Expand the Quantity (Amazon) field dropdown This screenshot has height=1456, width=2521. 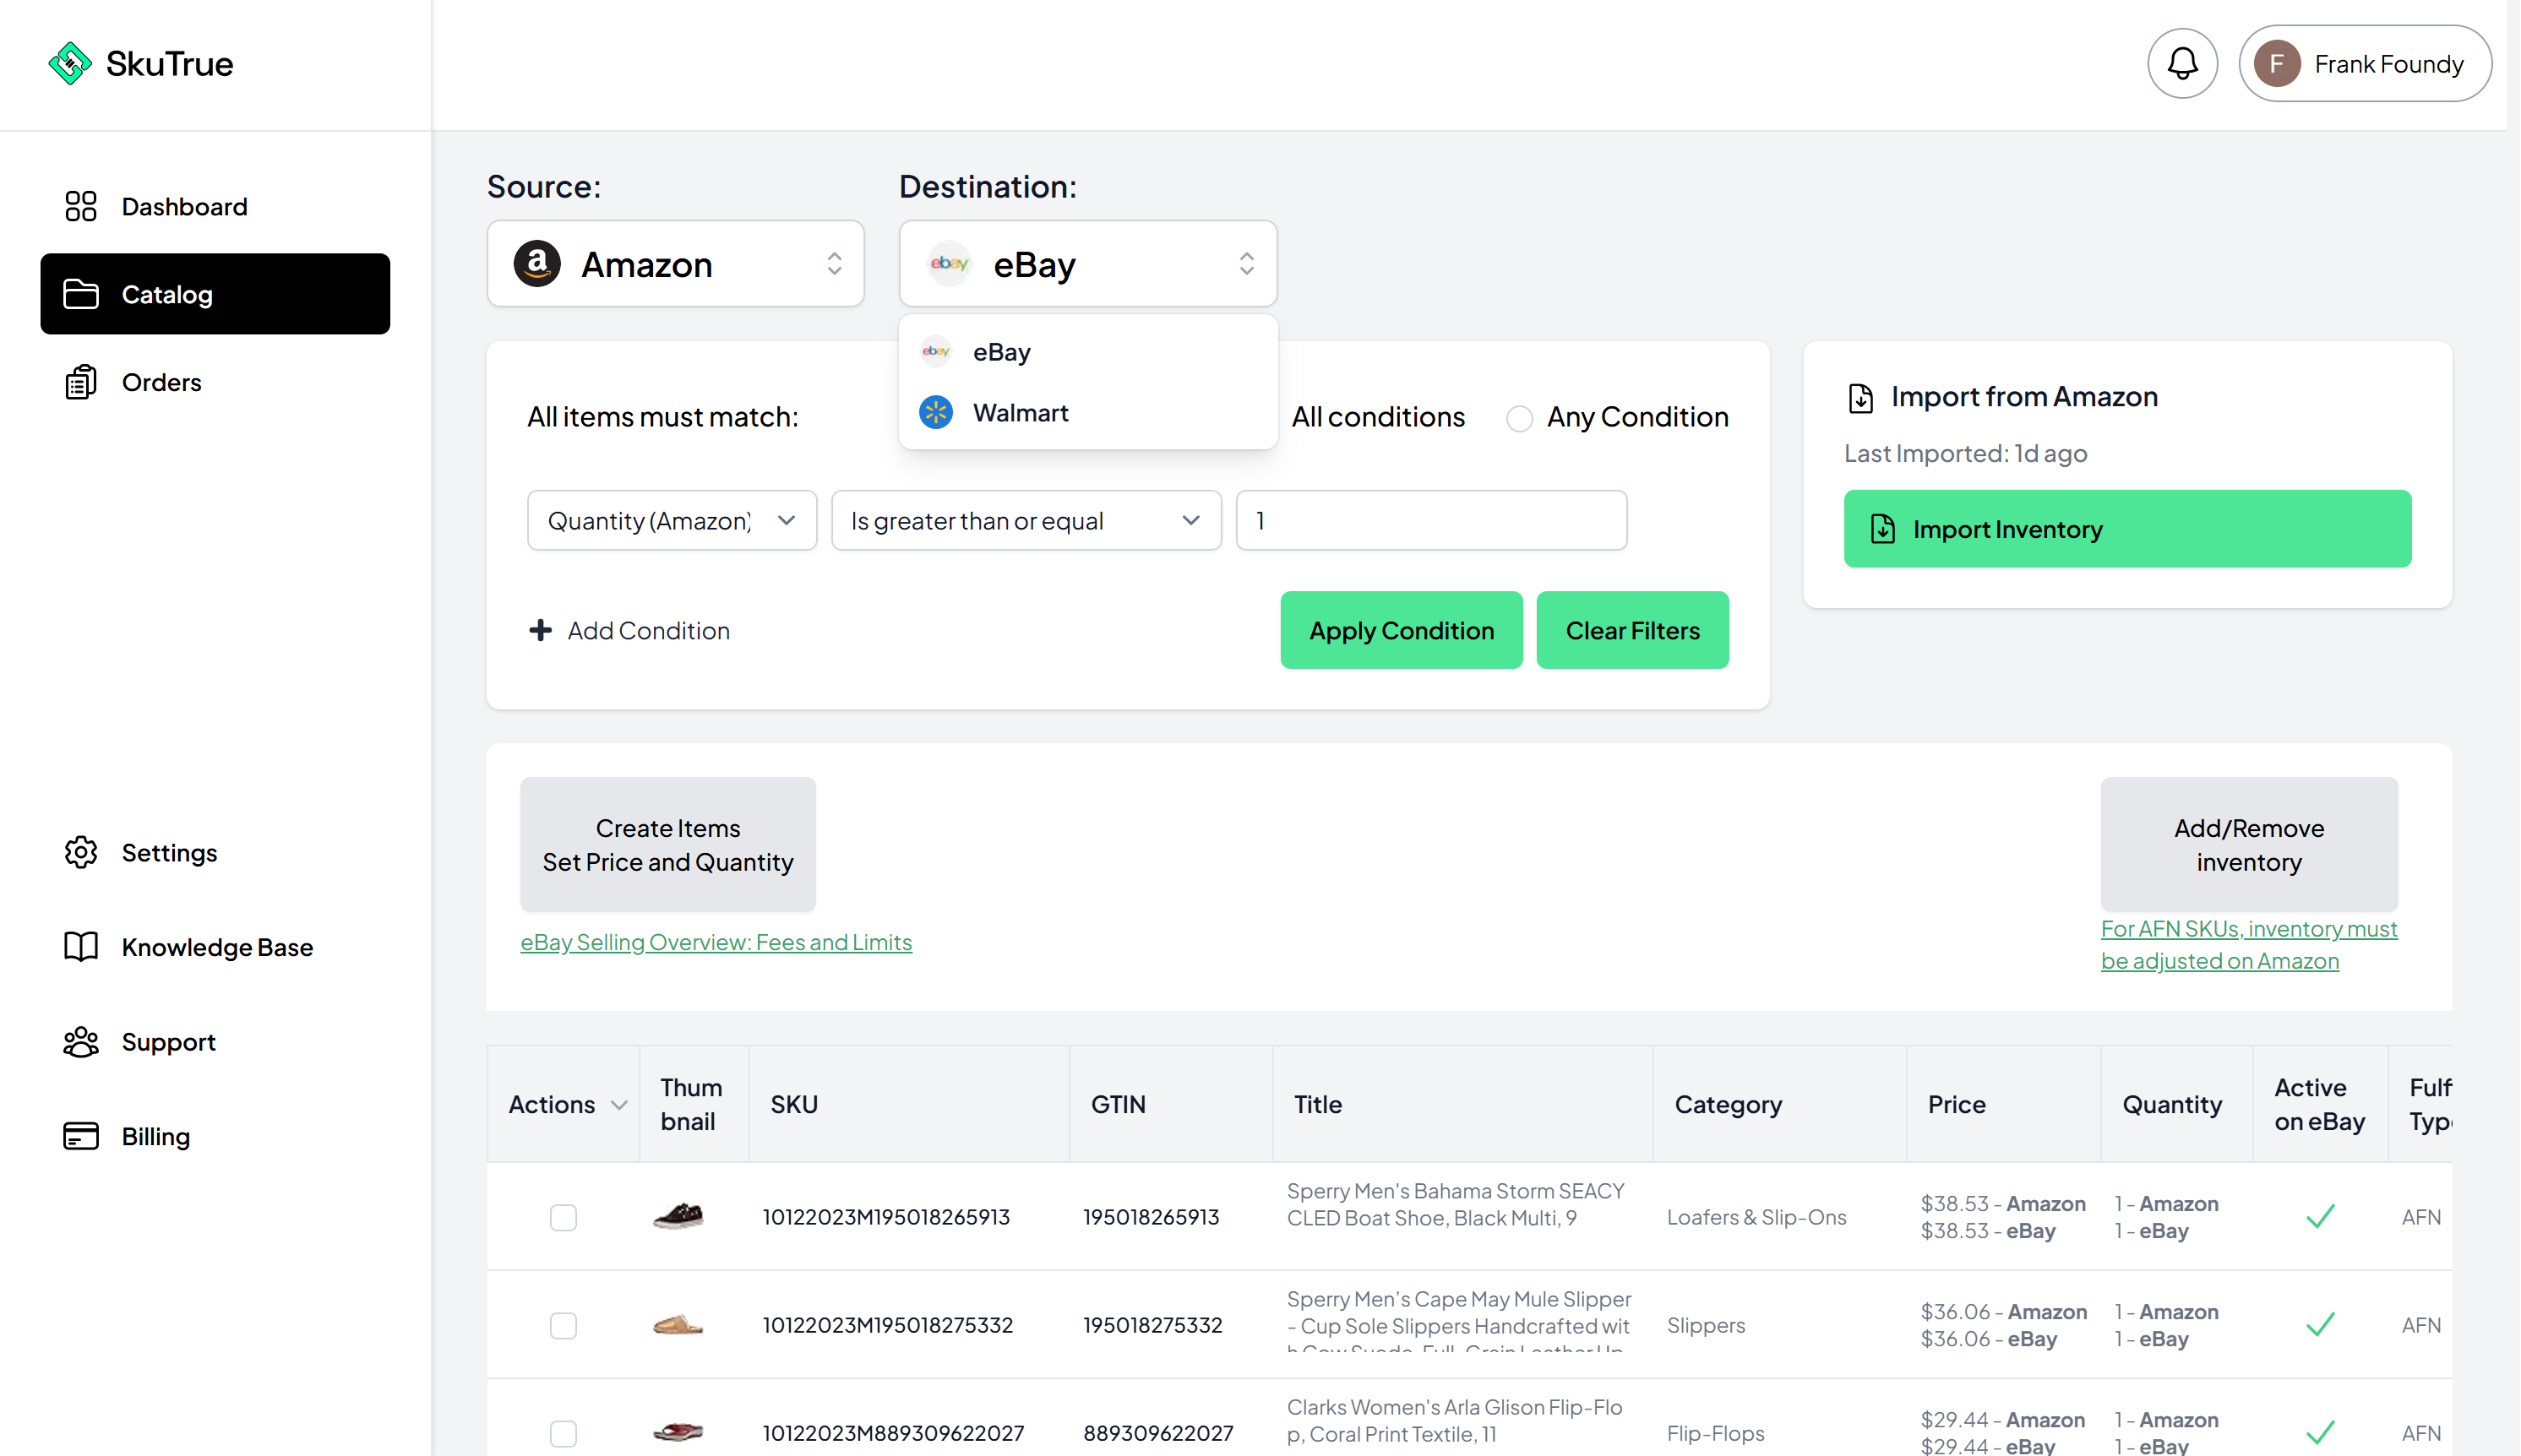click(672, 520)
